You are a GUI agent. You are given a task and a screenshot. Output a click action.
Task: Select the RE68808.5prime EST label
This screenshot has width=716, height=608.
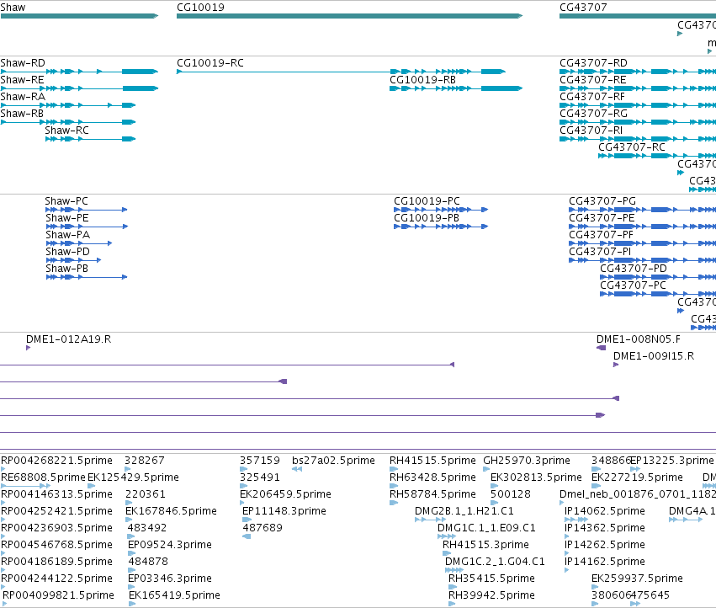click(43, 477)
